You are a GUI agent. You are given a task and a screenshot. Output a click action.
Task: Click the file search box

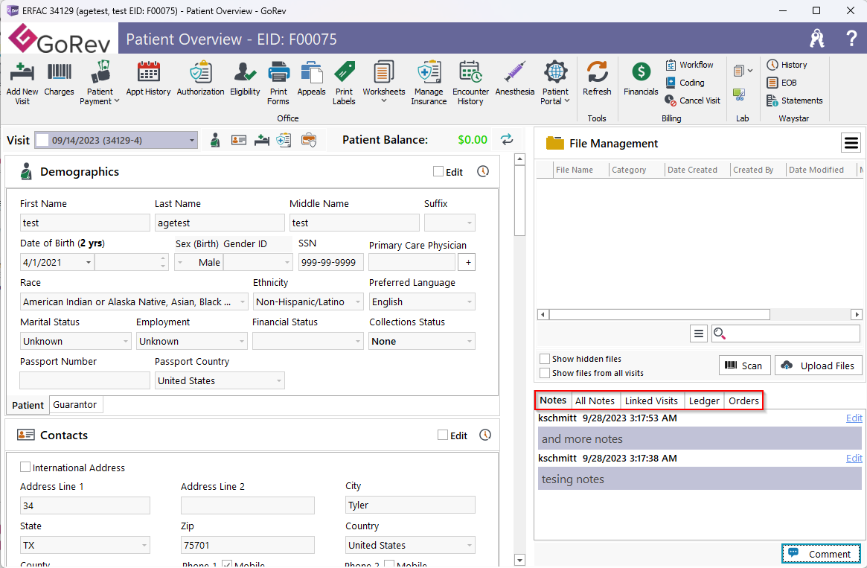click(x=785, y=334)
